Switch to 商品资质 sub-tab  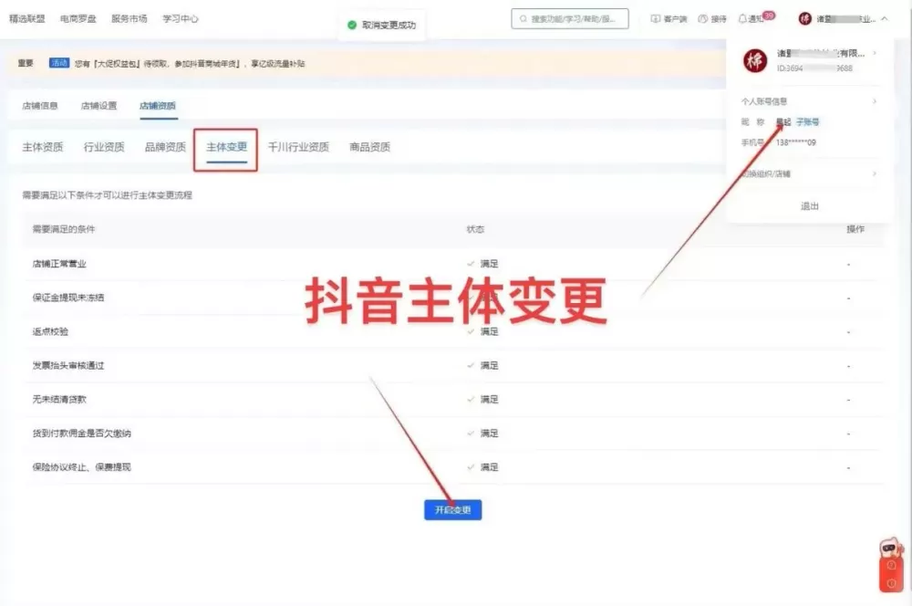(370, 147)
